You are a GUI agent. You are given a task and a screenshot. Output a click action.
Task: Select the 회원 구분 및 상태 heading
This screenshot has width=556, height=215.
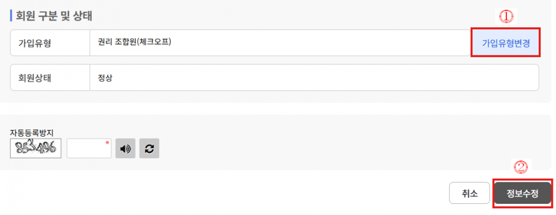click(x=54, y=16)
